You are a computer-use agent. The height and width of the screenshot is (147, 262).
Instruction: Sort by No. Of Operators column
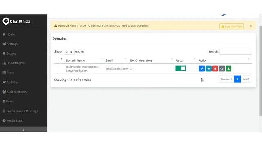[x=141, y=60]
